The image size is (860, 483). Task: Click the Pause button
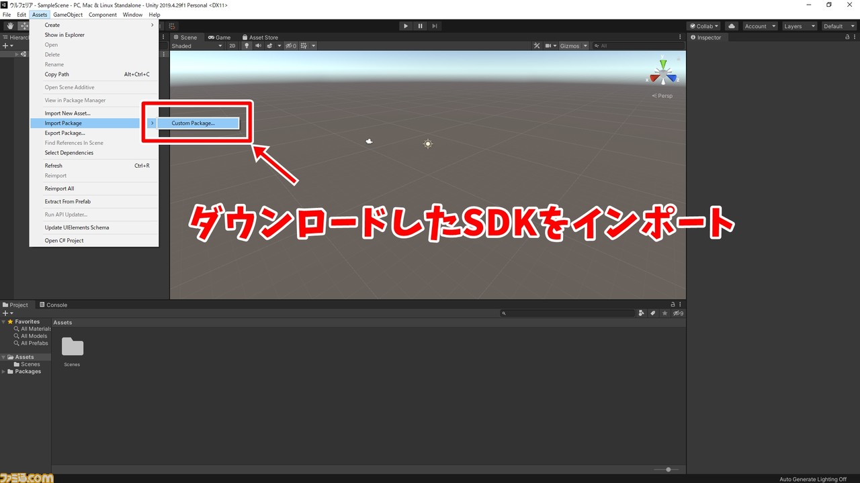click(x=420, y=26)
